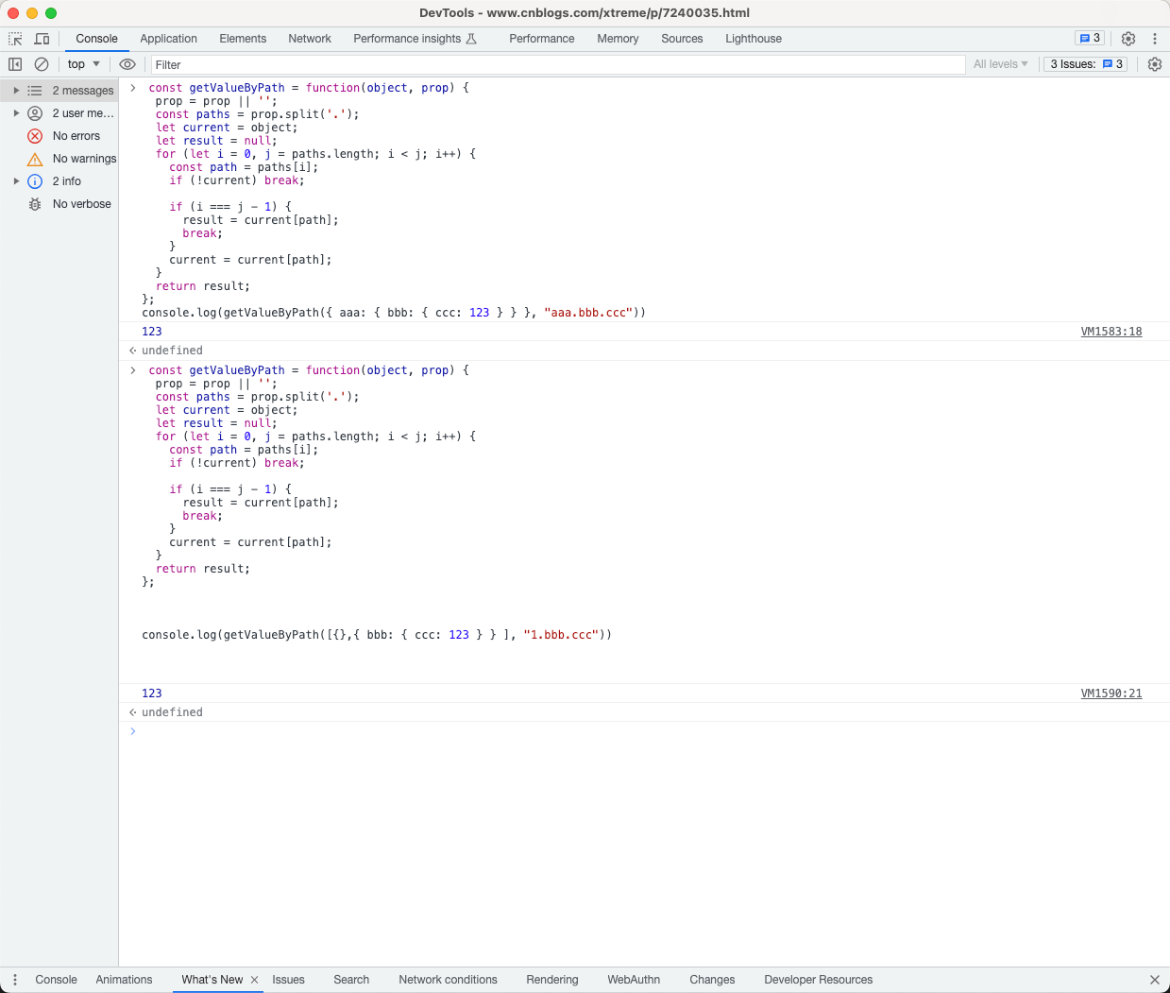
Task: Hide the console sidebar panel
Action: pos(15,64)
